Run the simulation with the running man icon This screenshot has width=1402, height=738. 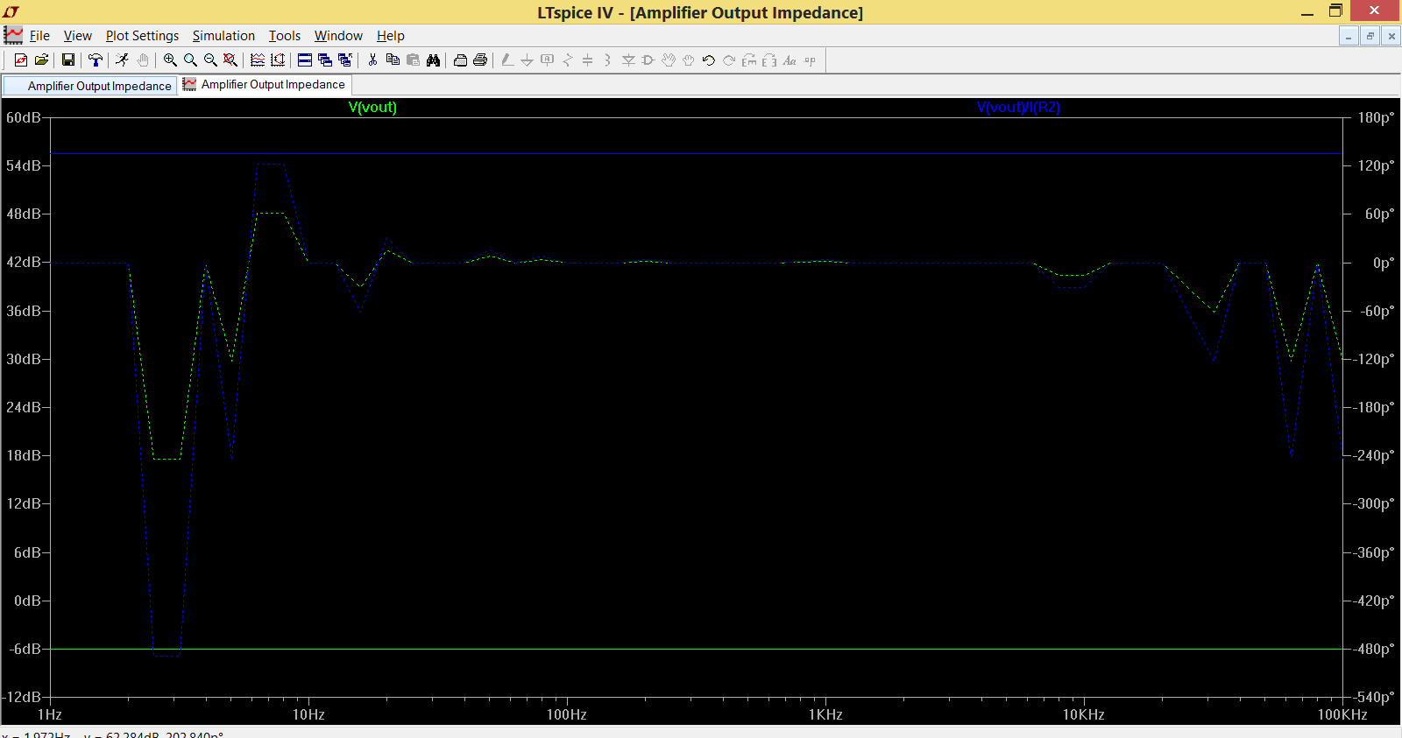(x=122, y=60)
